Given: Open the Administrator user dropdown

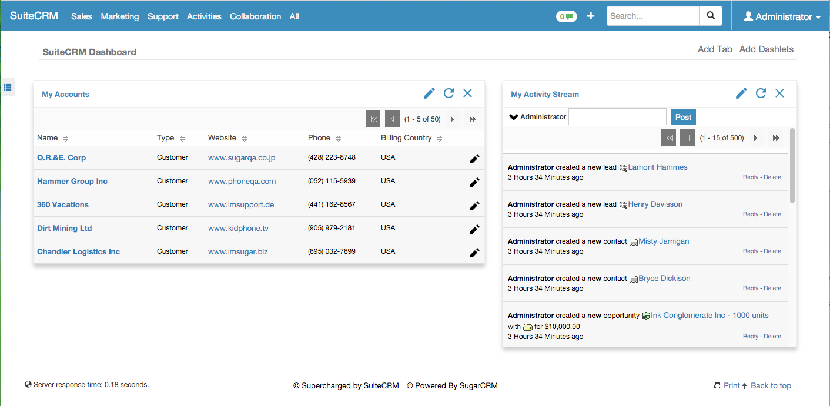Looking at the screenshot, I should tap(782, 16).
